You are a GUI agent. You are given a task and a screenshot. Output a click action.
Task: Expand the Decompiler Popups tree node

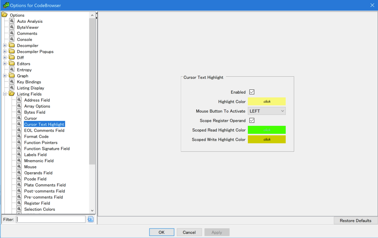(x=5, y=52)
